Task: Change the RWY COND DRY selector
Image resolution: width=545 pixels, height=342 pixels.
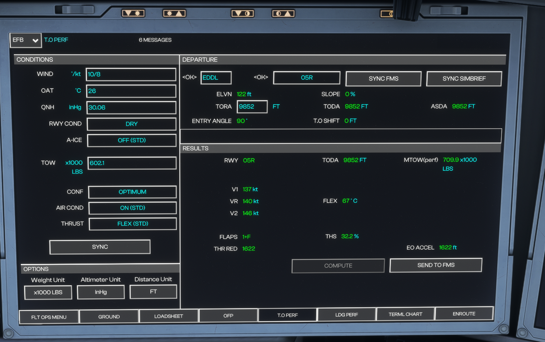Action: [x=132, y=124]
